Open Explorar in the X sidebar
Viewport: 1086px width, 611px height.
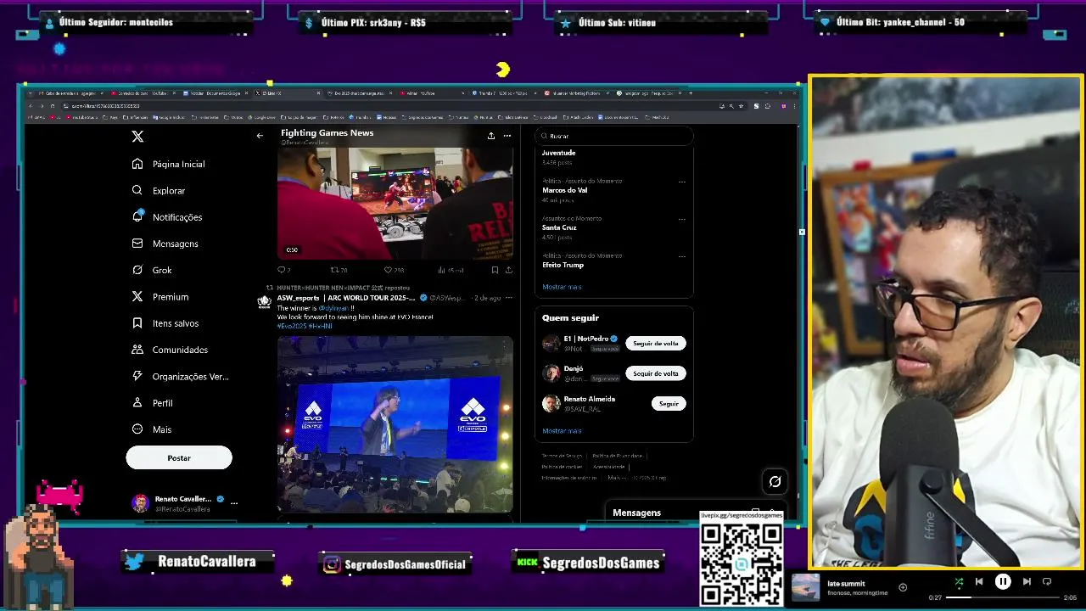(x=159, y=191)
